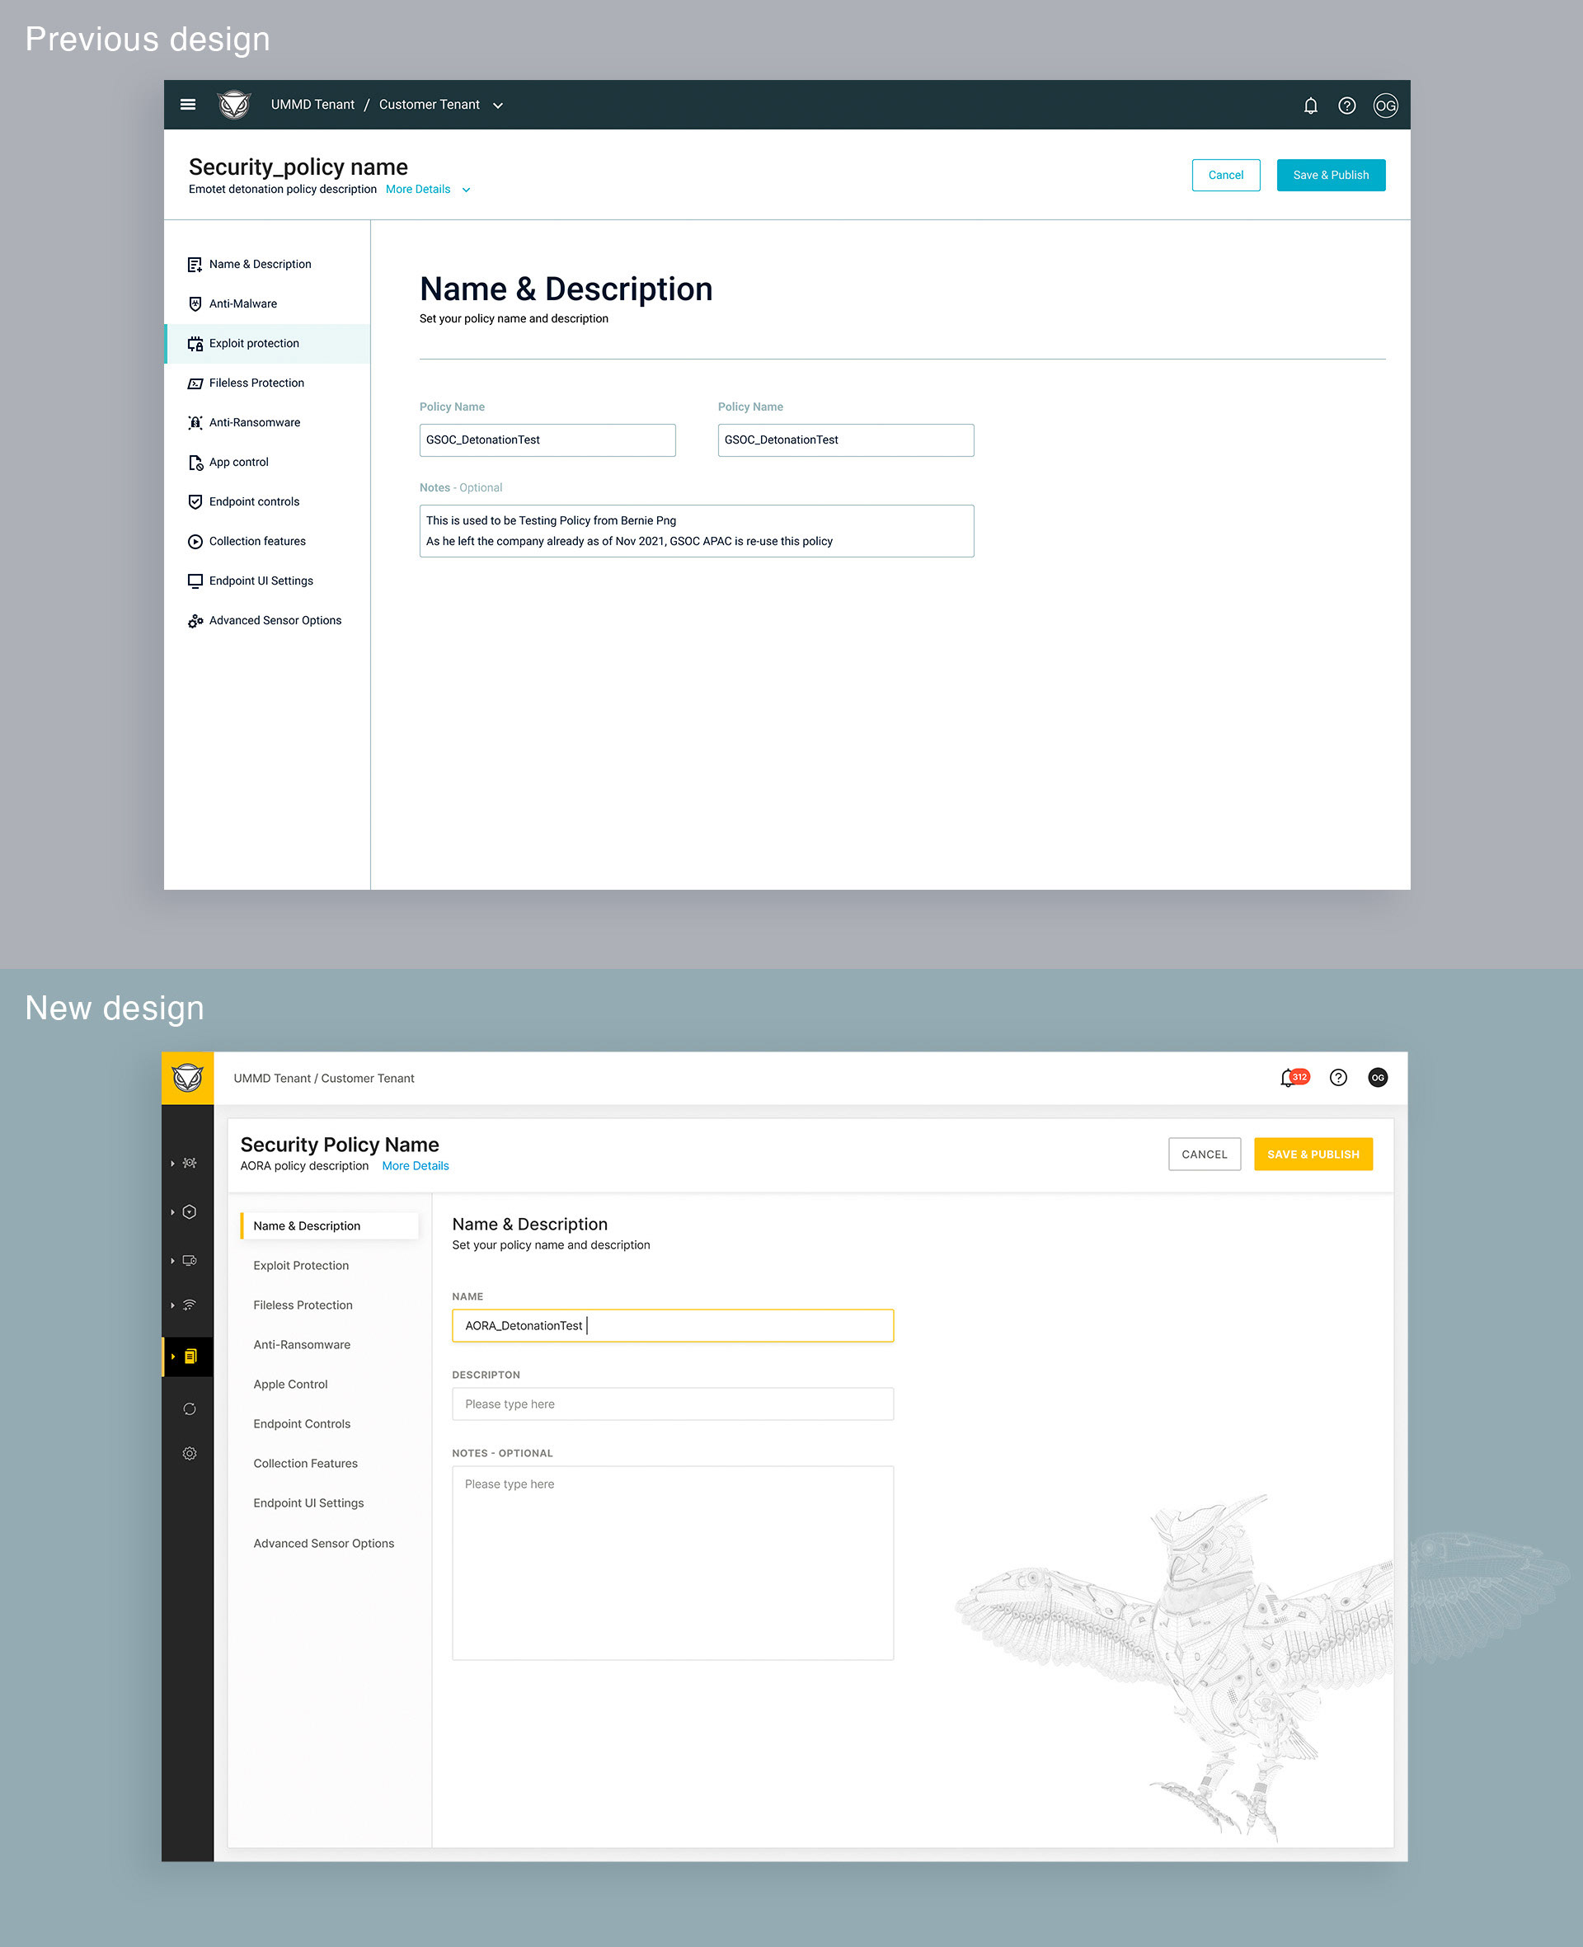The image size is (1583, 1947).
Task: Click NAME field containing AORA_DetonationTest
Action: click(x=673, y=1326)
